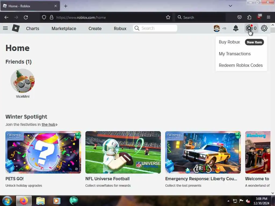Click the Robux balance count 0
Screen dimensions: 275x206
[255, 28]
